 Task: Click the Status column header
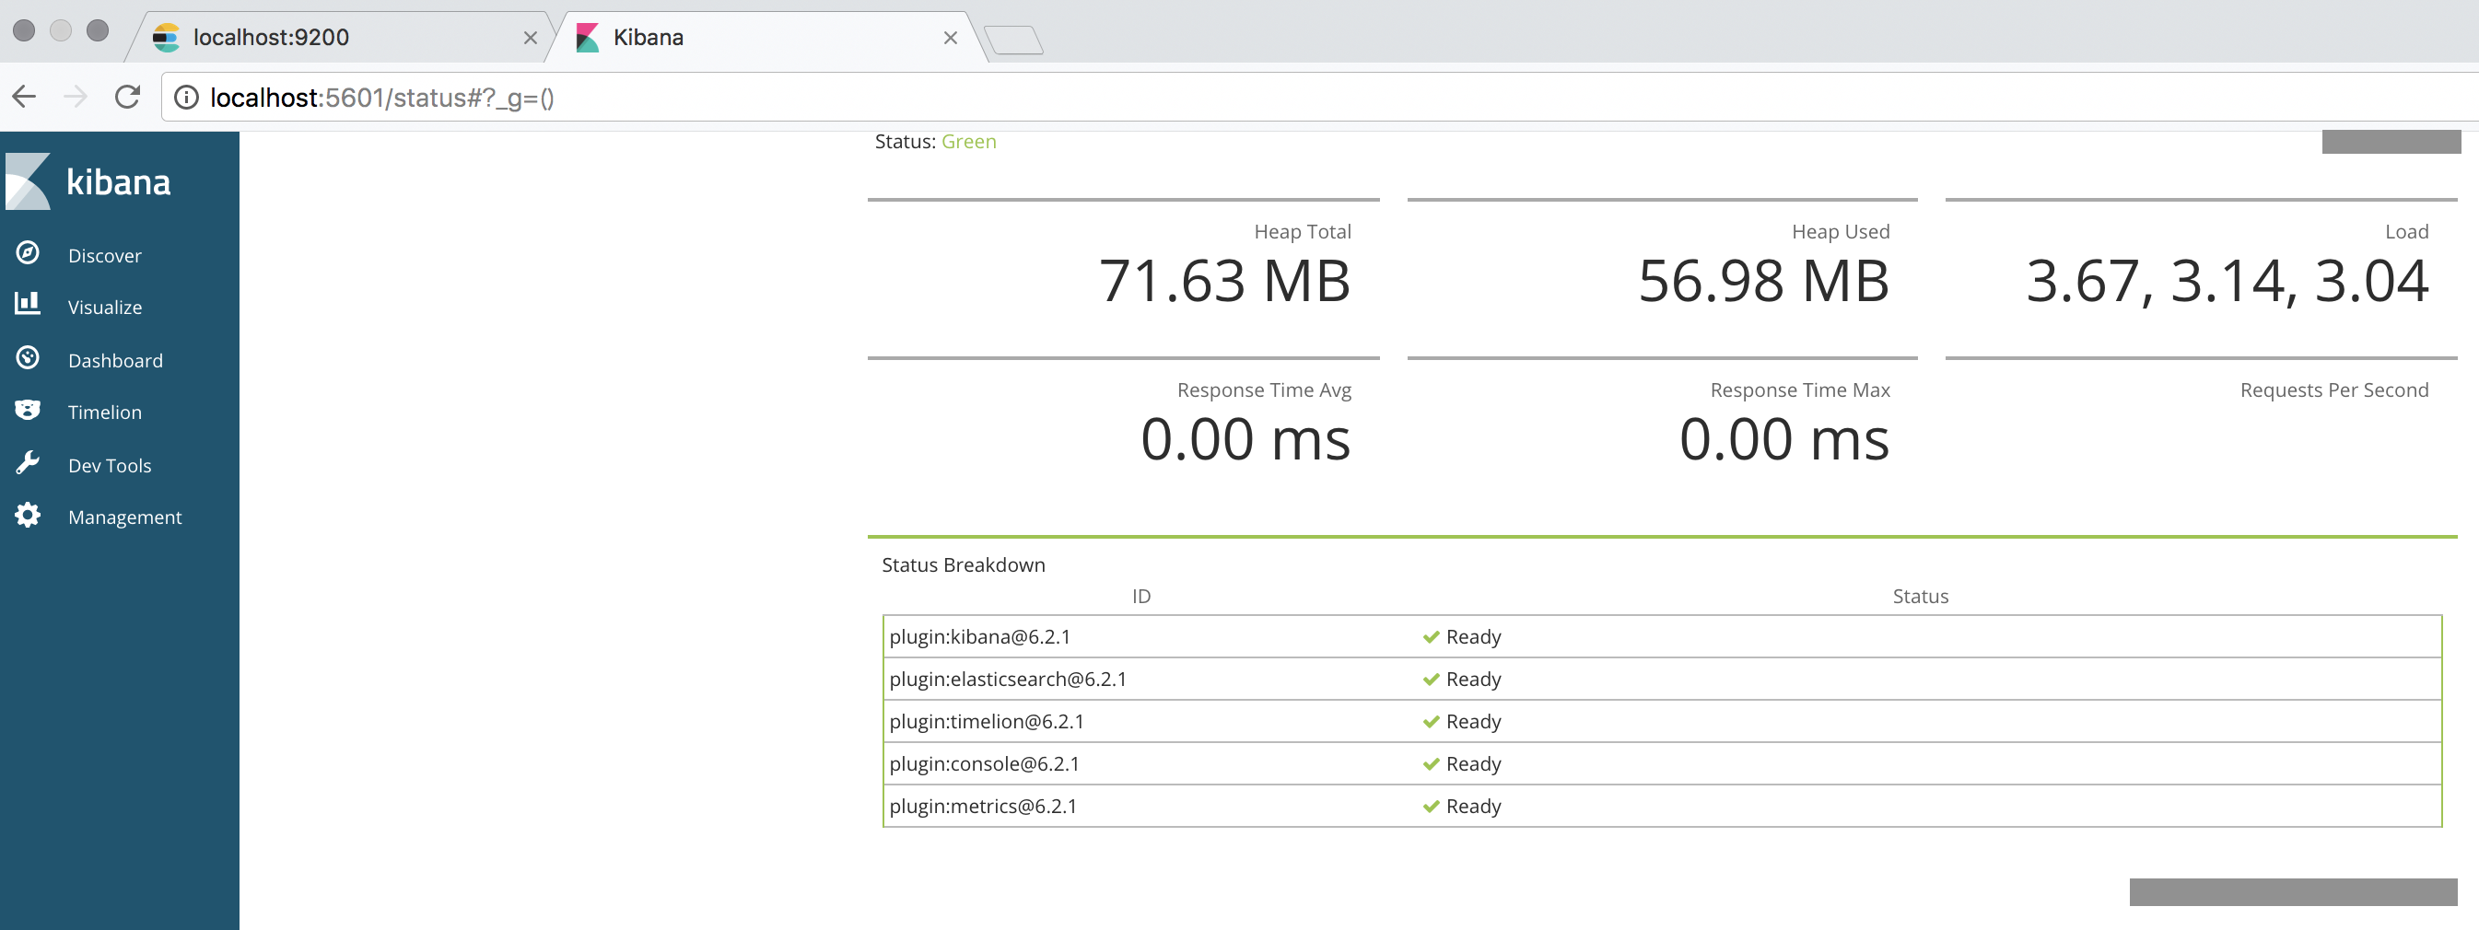click(x=1920, y=597)
